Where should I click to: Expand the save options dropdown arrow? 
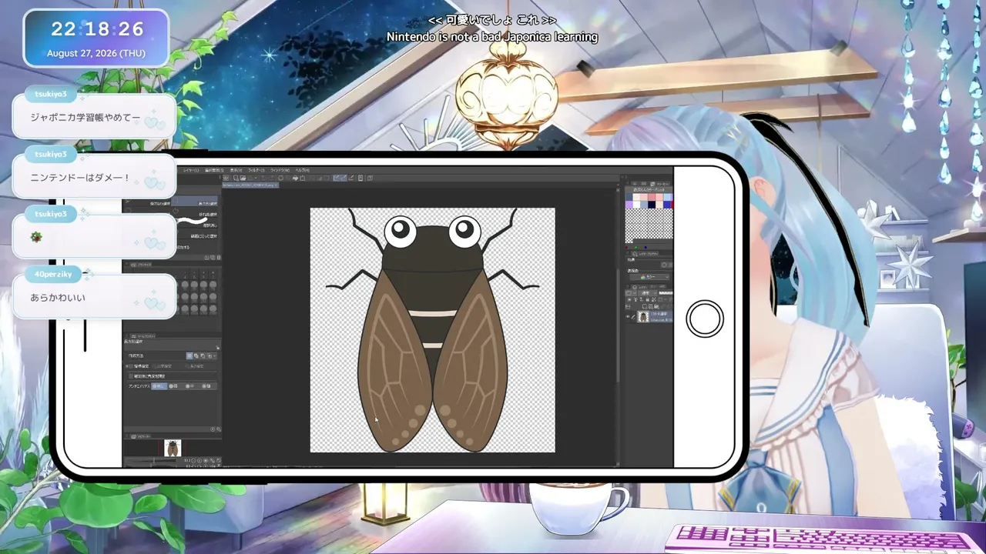coord(256,178)
